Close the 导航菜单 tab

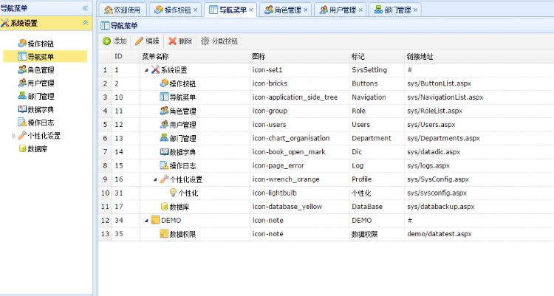[250, 10]
